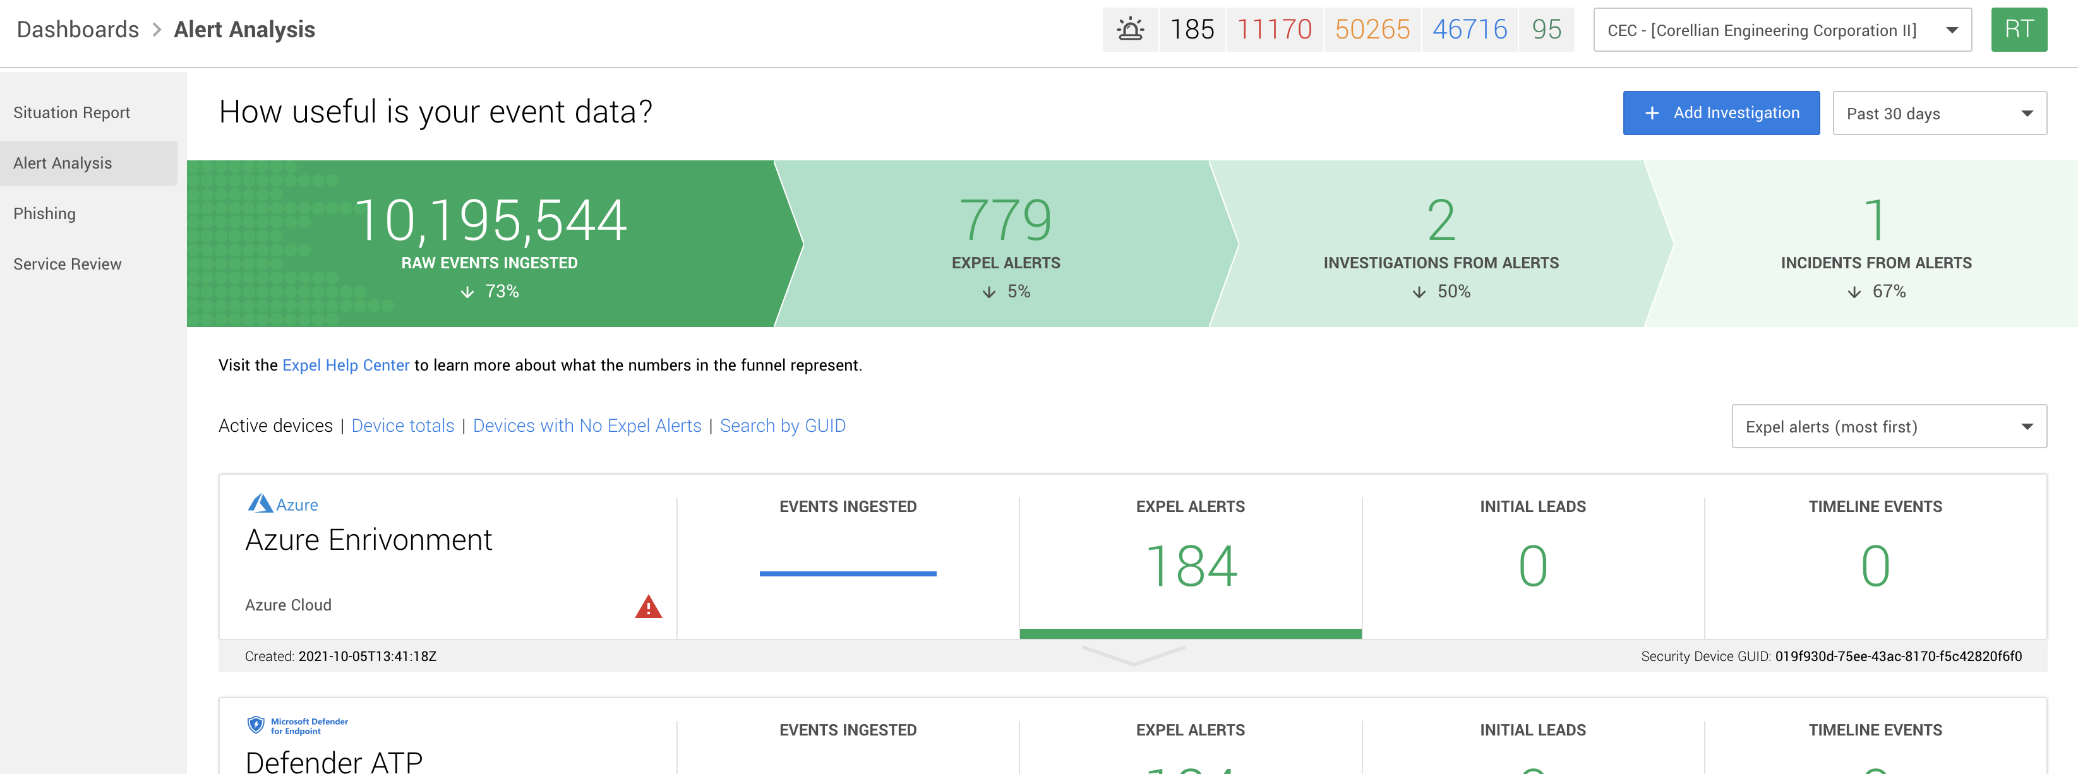Open the Search by GUID link
The height and width of the screenshot is (774, 2078).
[x=783, y=426]
